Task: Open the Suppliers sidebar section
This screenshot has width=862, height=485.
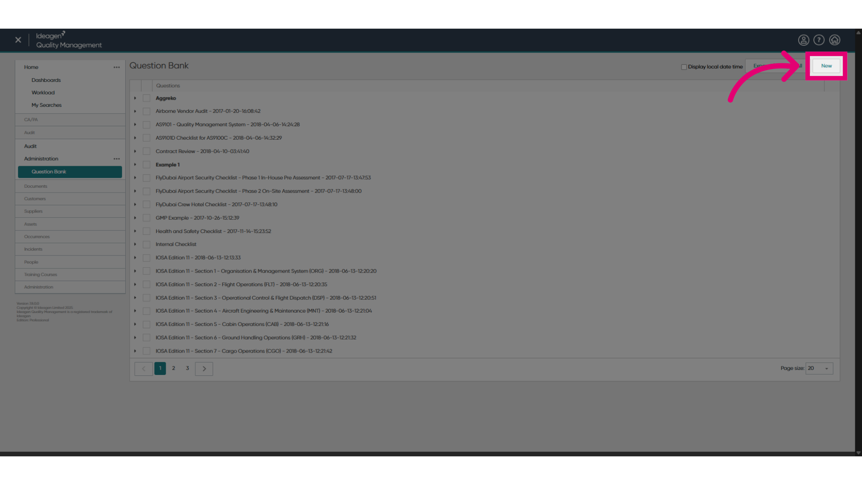Action: click(70, 212)
